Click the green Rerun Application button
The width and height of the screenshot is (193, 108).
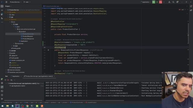(153, 2)
